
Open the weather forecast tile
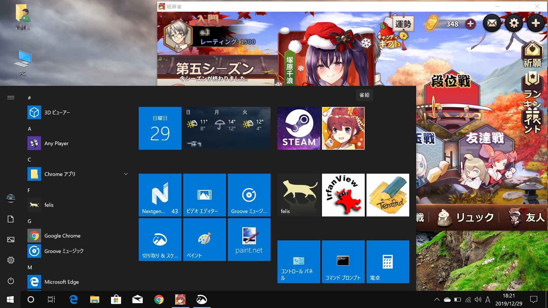227,128
